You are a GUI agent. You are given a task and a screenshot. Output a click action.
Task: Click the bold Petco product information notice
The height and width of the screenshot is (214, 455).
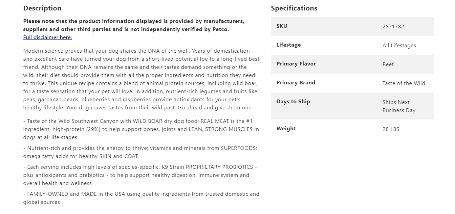coord(133,25)
